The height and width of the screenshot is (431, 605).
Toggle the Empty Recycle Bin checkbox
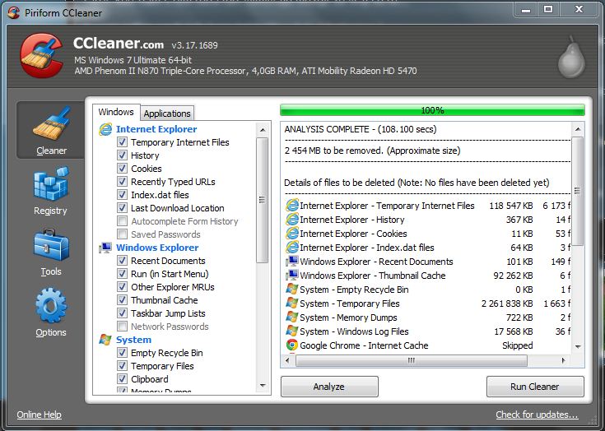pos(122,352)
